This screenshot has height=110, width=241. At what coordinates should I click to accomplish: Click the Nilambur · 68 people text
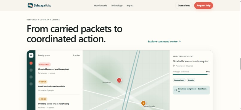46,108
